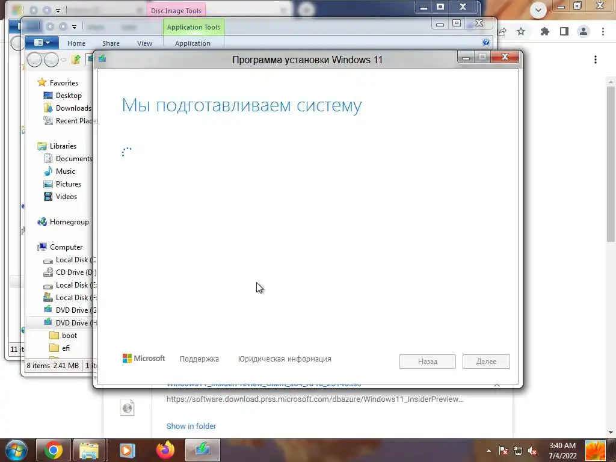Select Computer in the navigation pane

[66, 247]
